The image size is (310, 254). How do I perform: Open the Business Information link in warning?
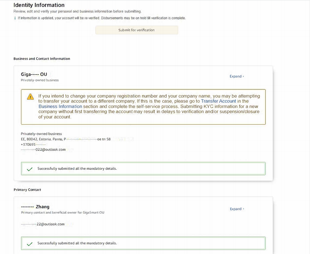(x=60, y=106)
